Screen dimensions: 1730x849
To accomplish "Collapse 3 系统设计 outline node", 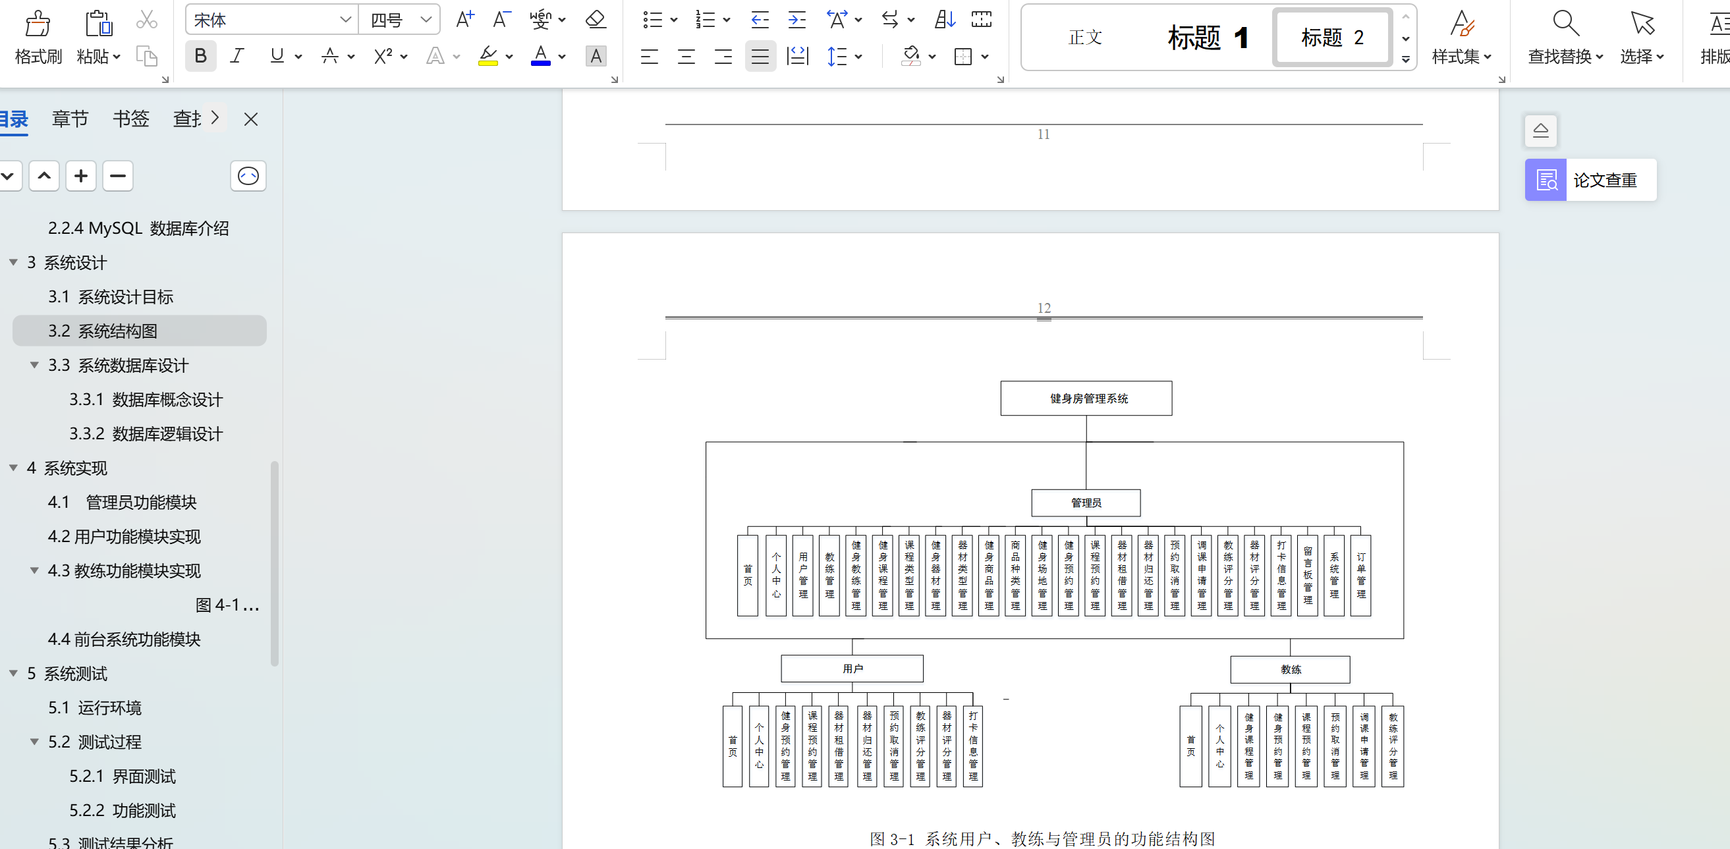I will tap(13, 262).
